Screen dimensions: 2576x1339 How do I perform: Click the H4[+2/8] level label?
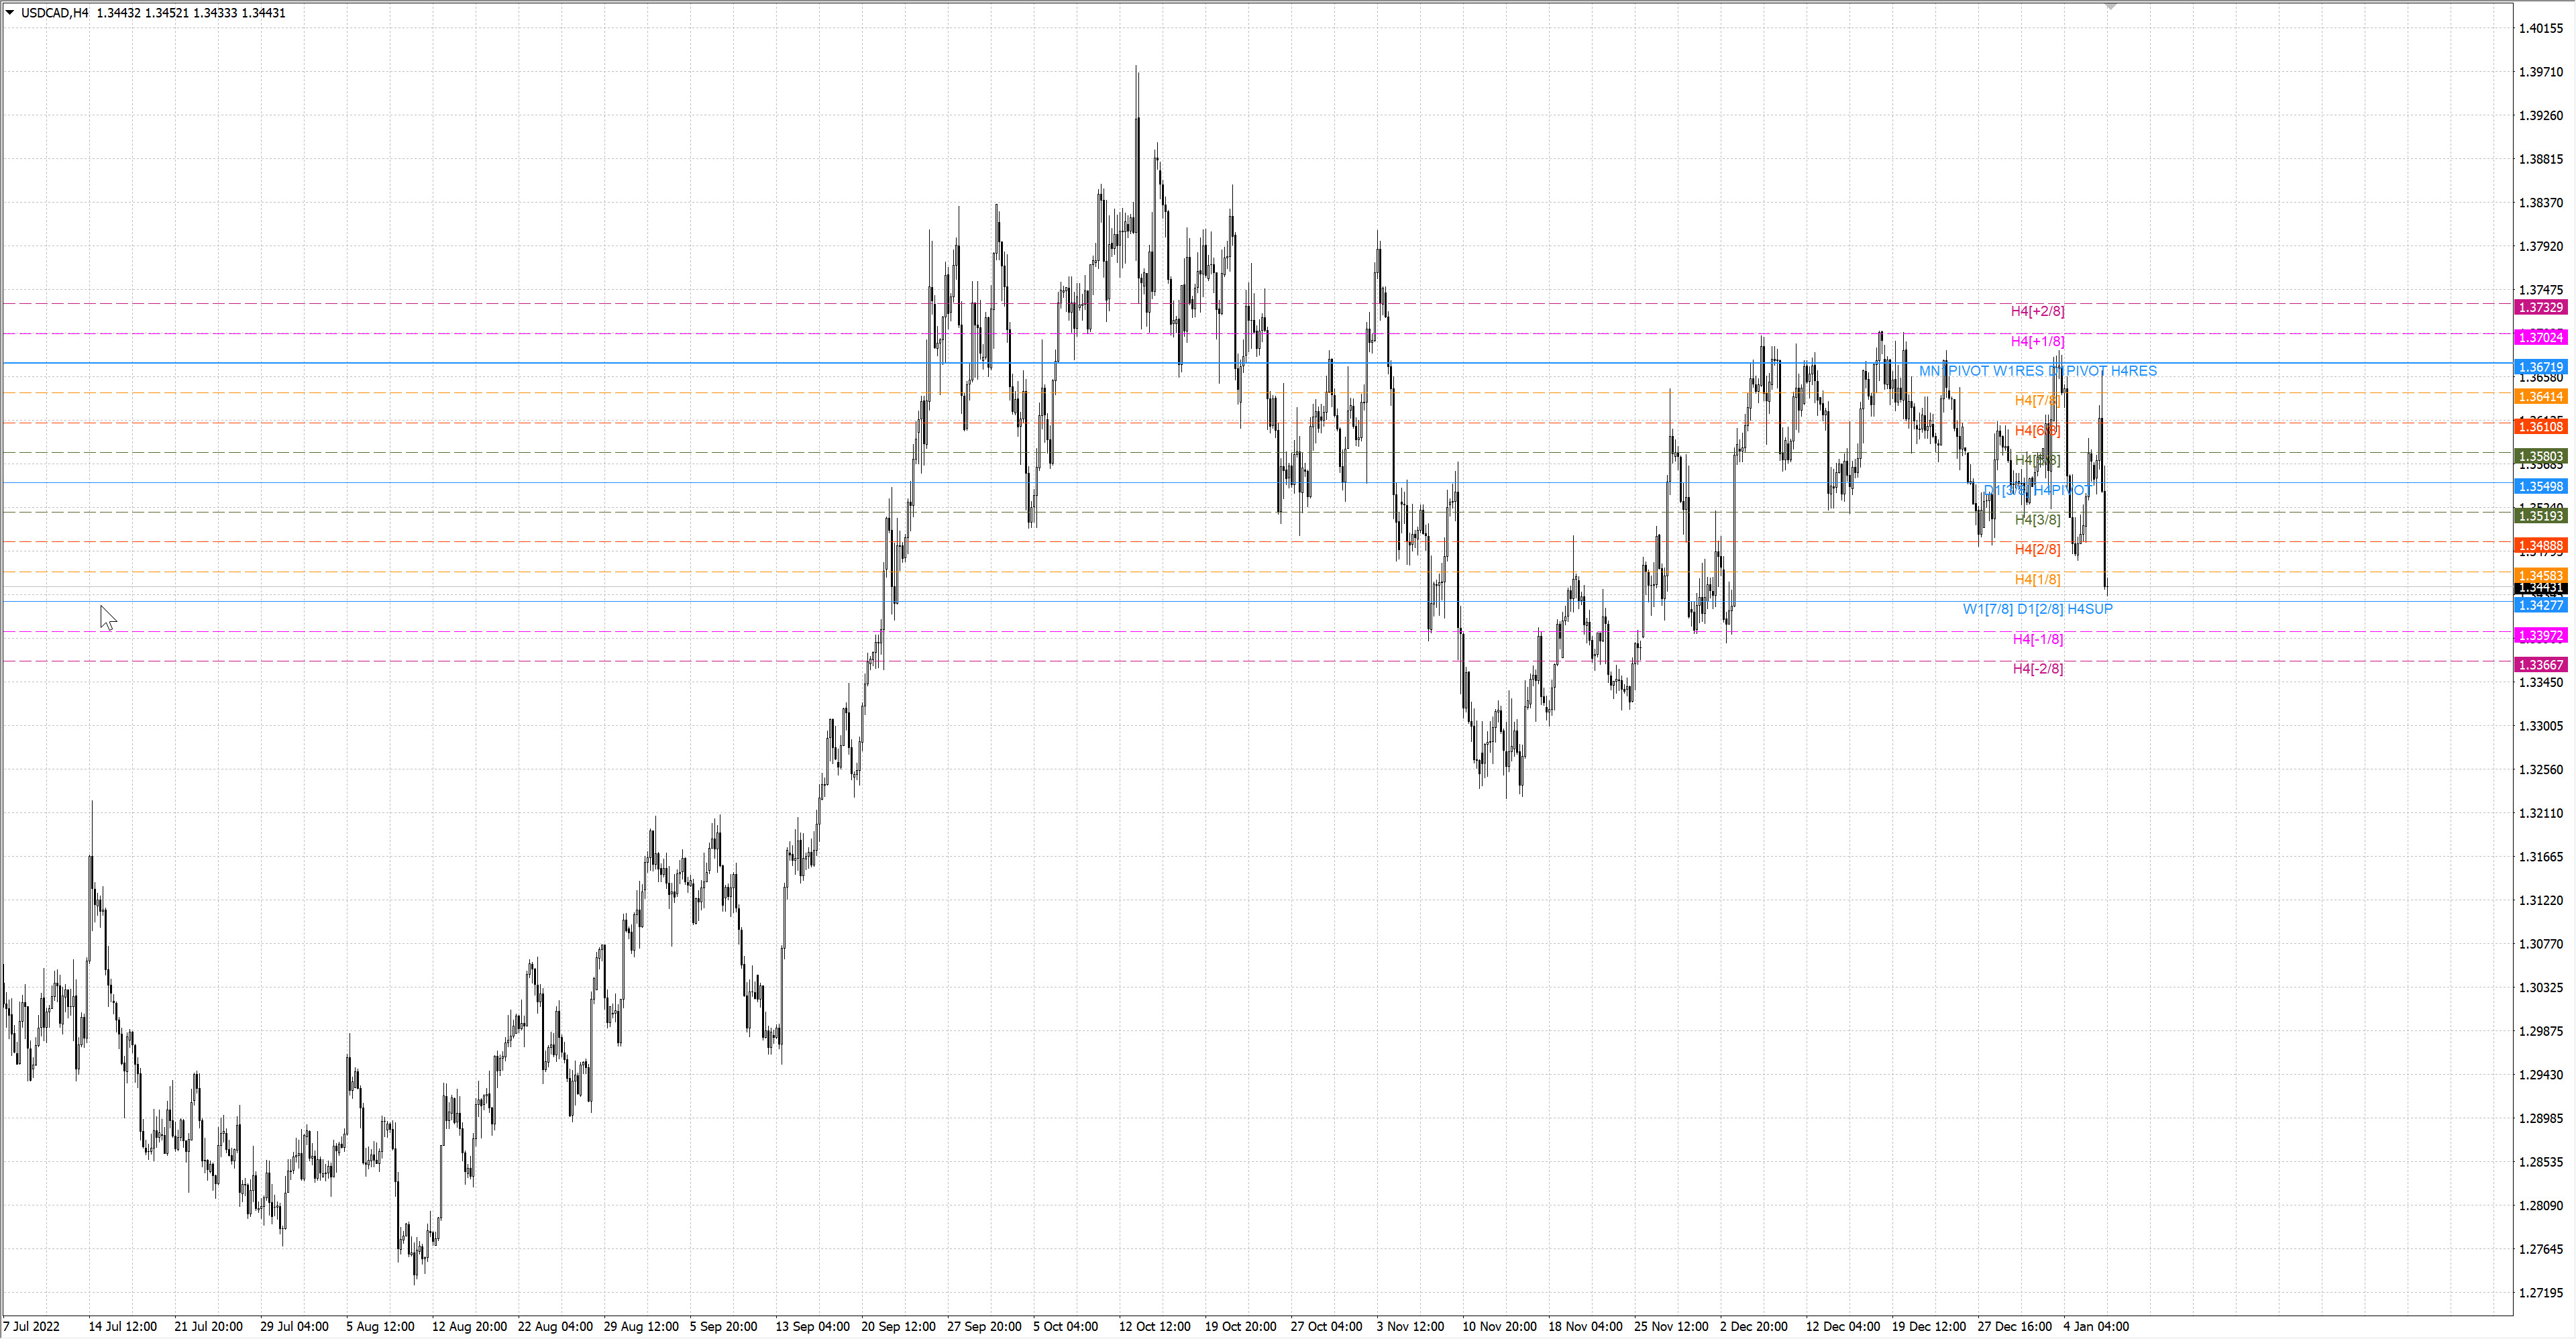tap(2037, 311)
